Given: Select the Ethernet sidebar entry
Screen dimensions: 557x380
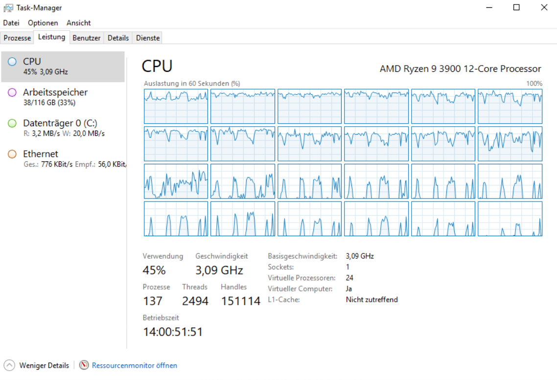Looking at the screenshot, I should tap(63, 159).
